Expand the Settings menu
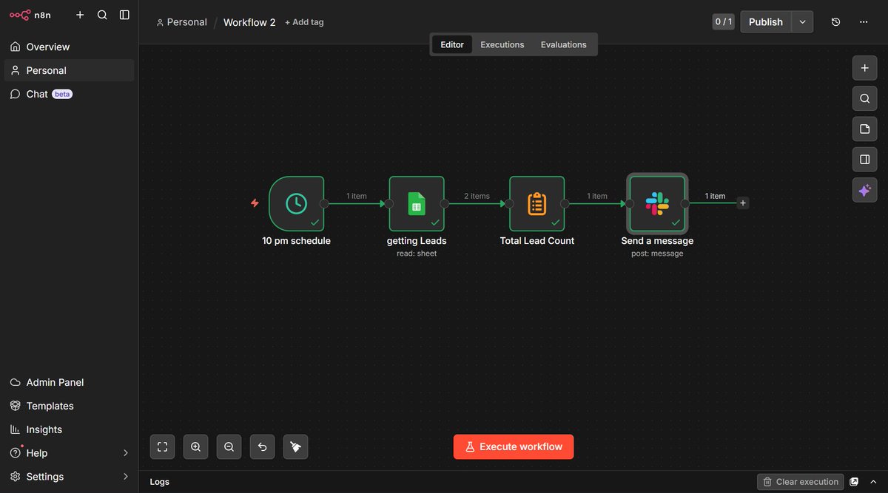The width and height of the screenshot is (888, 493). tap(70, 477)
